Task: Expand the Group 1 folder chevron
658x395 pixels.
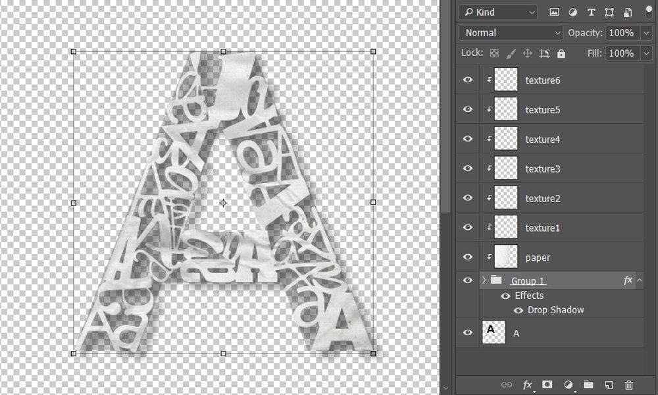Action: point(484,280)
